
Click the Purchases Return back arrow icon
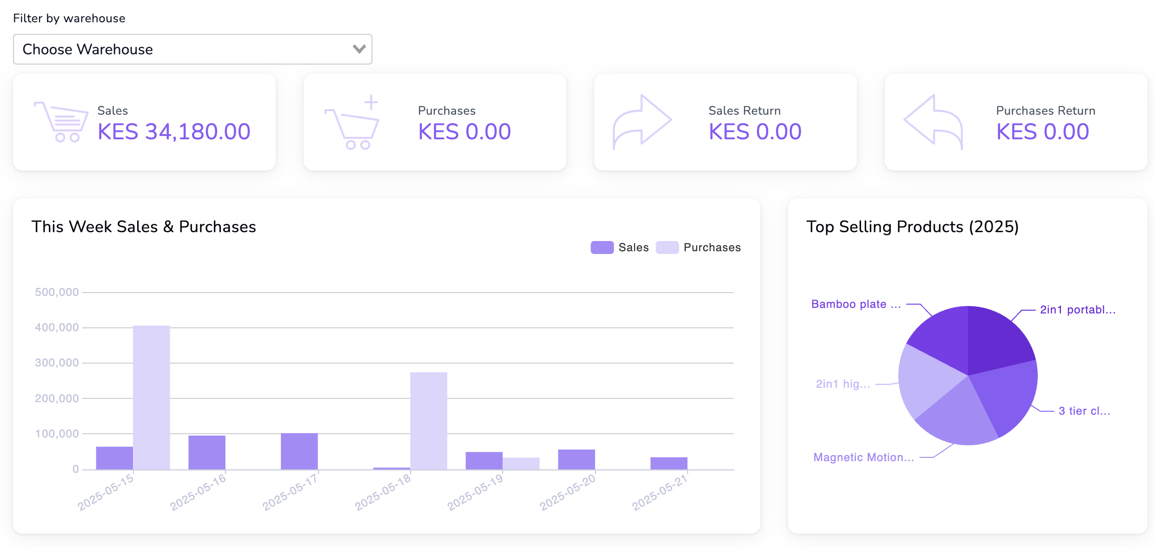[932, 122]
